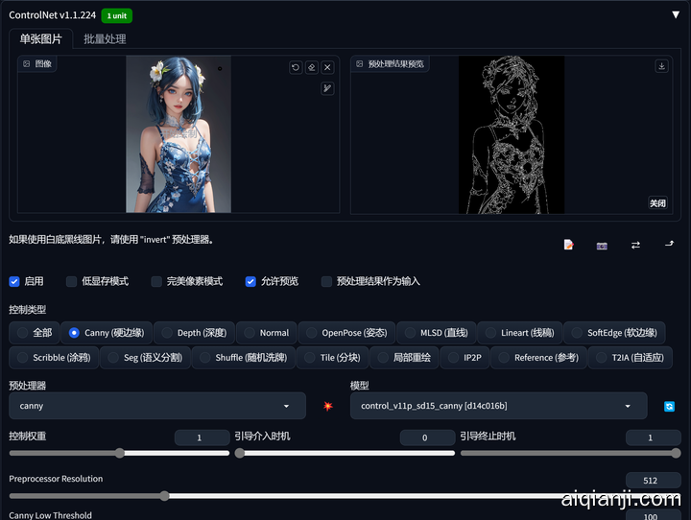
Task: Enable the 低显存模式 checkbox
Action: (x=72, y=281)
